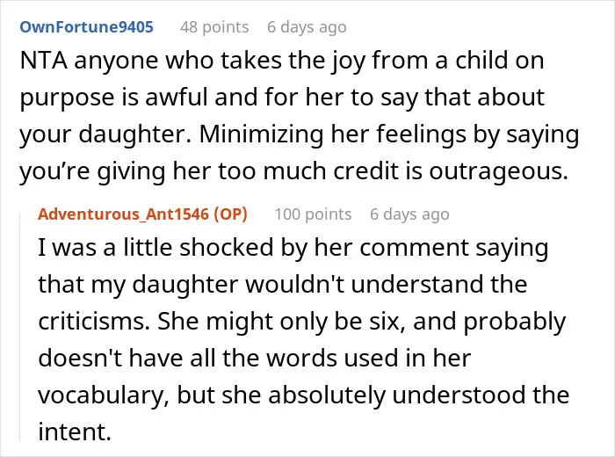Image resolution: width=615 pixels, height=457 pixels.
Task: Click the line 'doesn't have all the words'
Action: (254, 359)
